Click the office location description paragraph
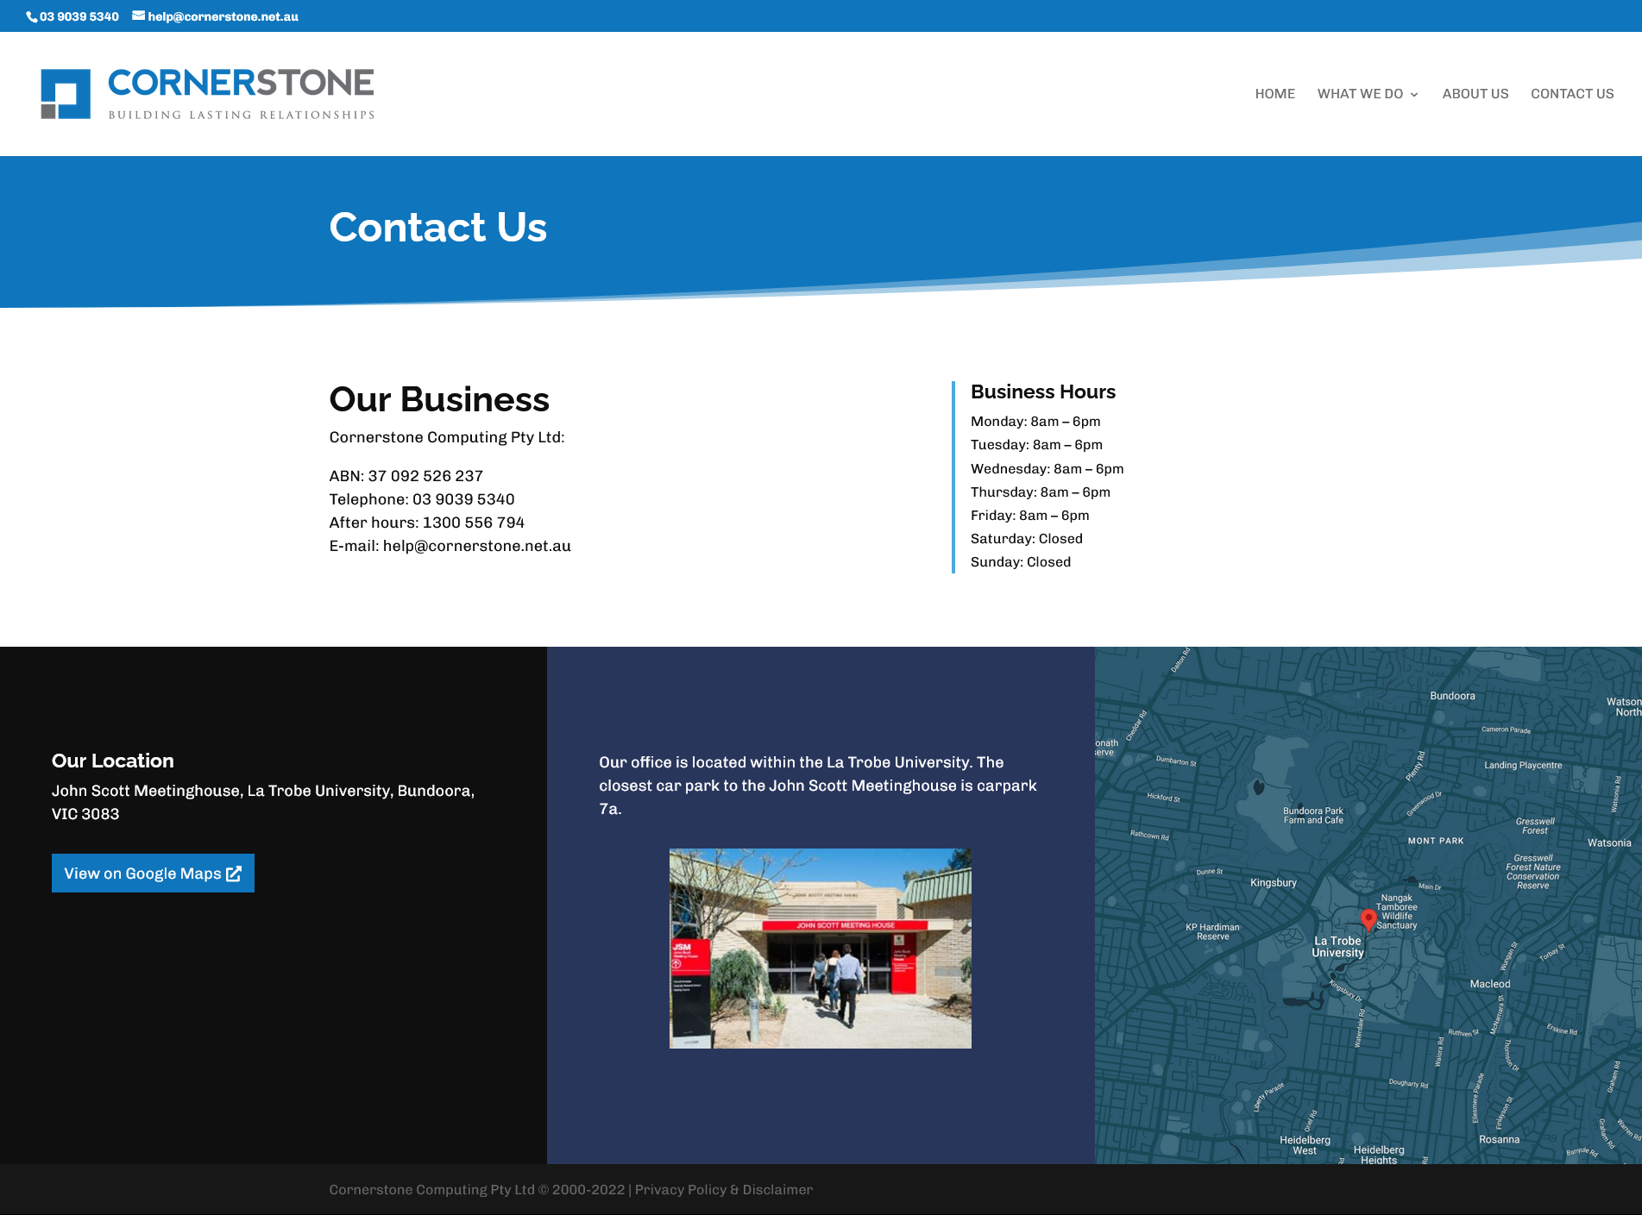 click(x=818, y=786)
